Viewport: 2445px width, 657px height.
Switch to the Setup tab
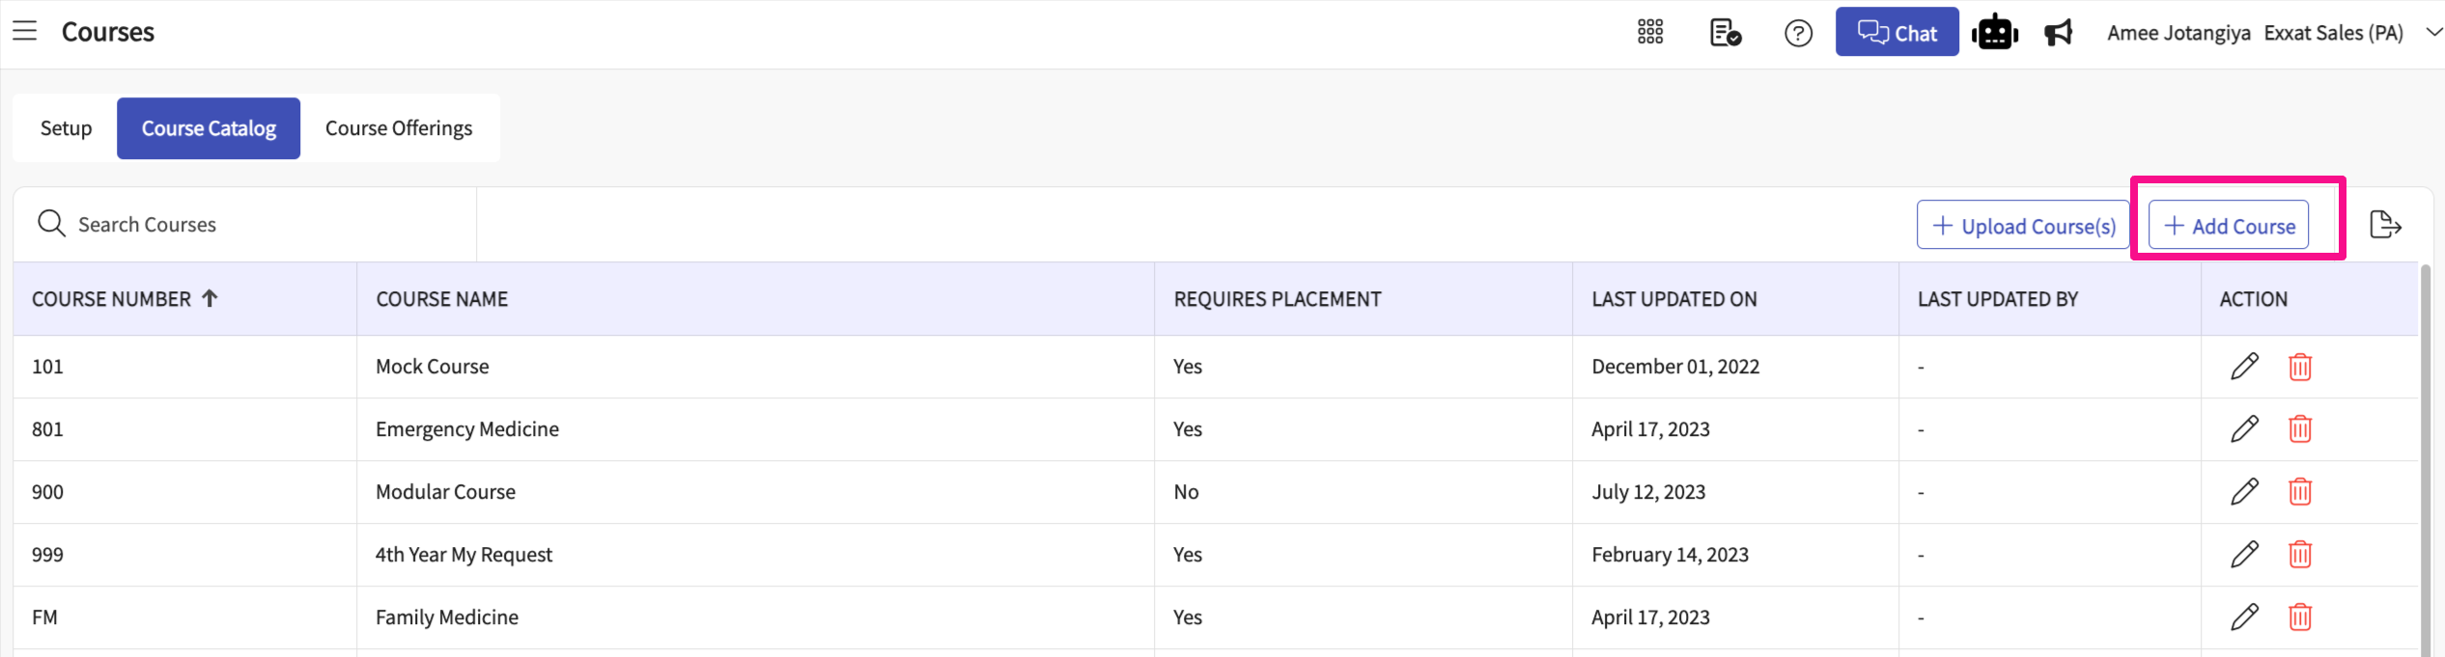pos(66,128)
